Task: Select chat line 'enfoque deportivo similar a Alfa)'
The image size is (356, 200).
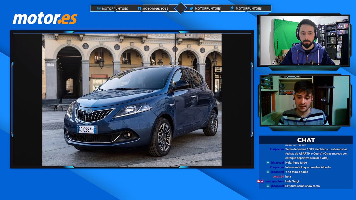Action: coord(307,158)
